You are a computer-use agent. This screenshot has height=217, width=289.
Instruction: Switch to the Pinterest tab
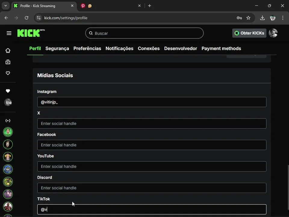[110, 6]
